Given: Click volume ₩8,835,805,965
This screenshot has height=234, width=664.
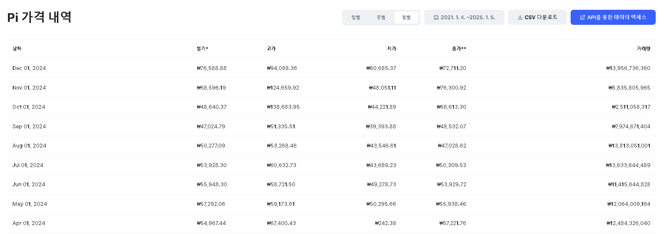Looking at the screenshot, I should coord(629,88).
